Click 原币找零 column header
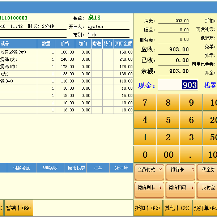The image size is (217, 217). [x=75, y=168]
